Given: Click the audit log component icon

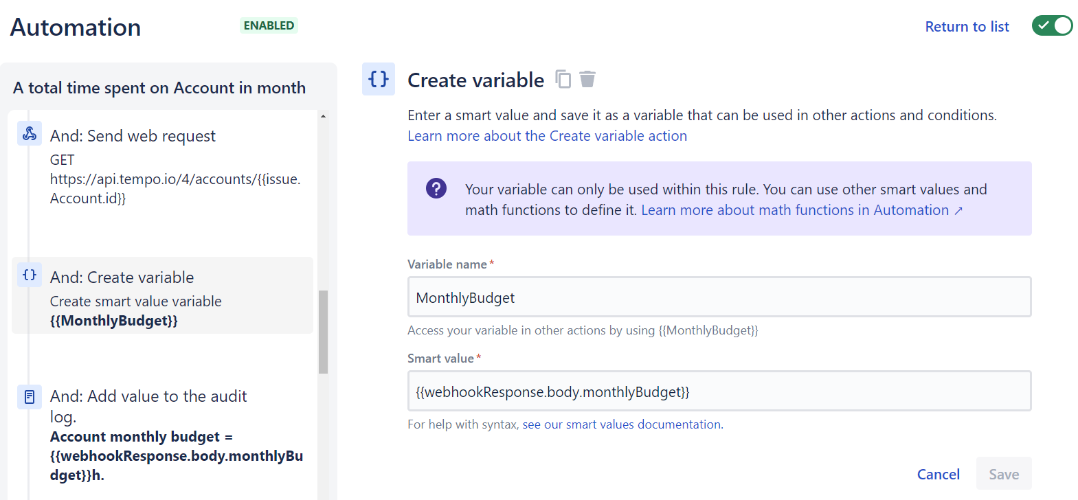Looking at the screenshot, I should [x=30, y=396].
